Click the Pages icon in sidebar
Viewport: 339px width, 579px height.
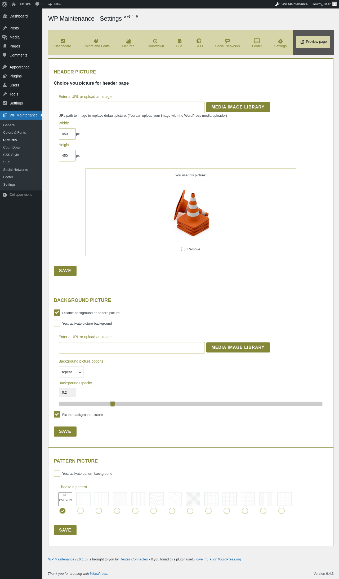5,46
